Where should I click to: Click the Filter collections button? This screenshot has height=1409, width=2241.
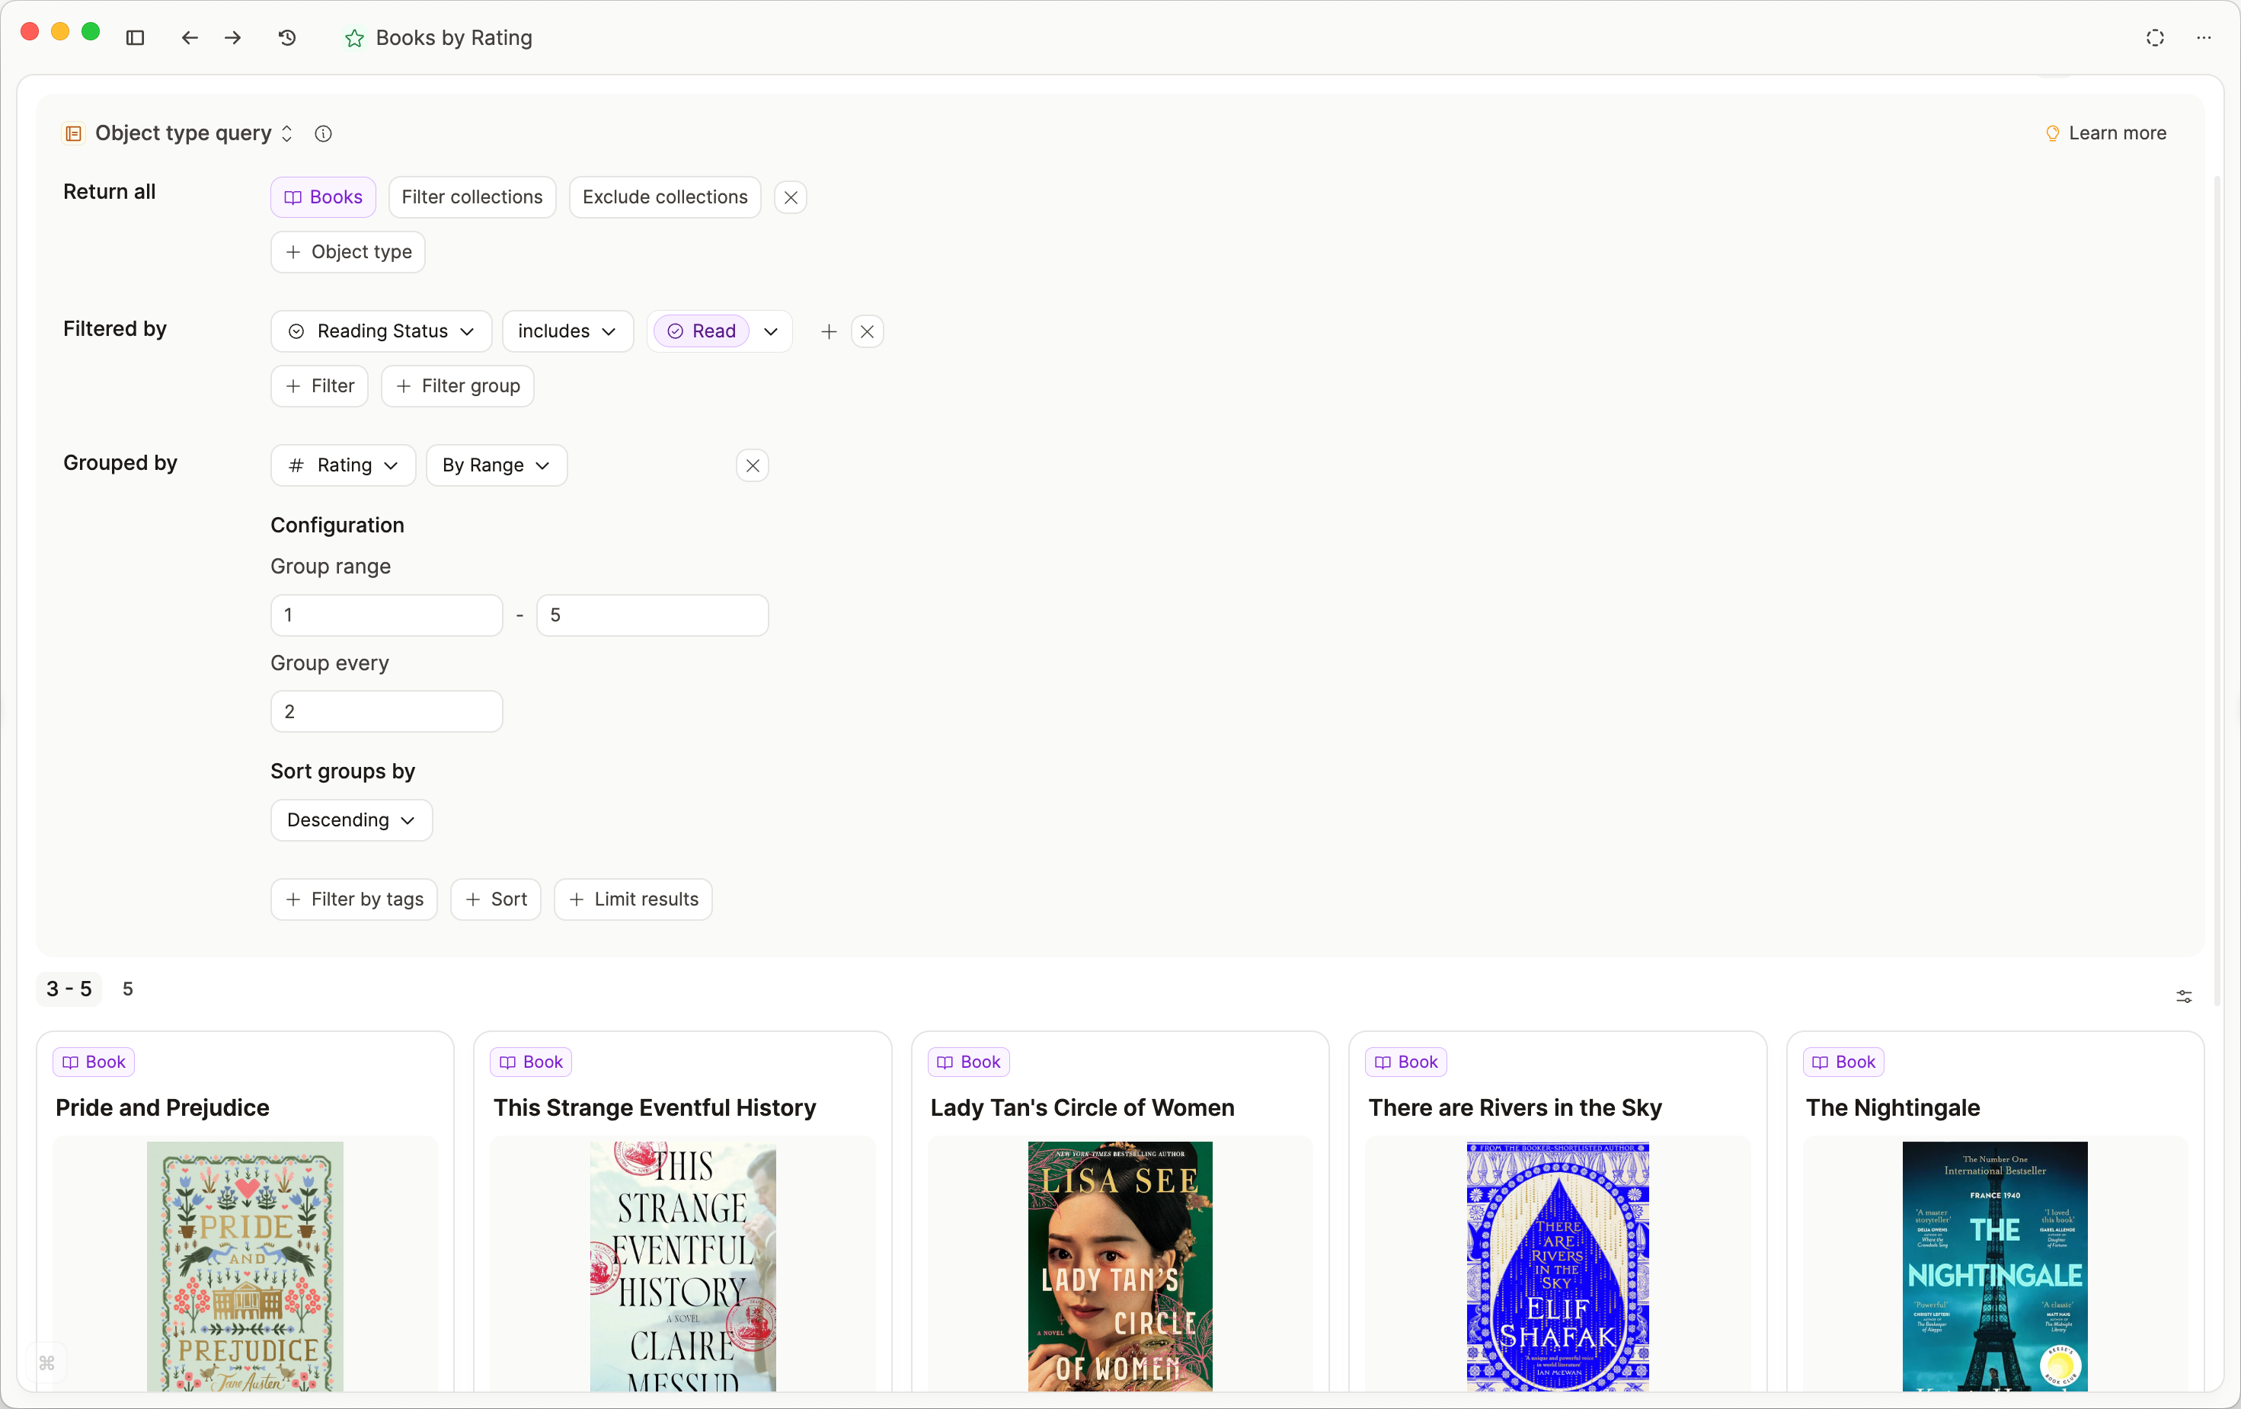(x=471, y=197)
